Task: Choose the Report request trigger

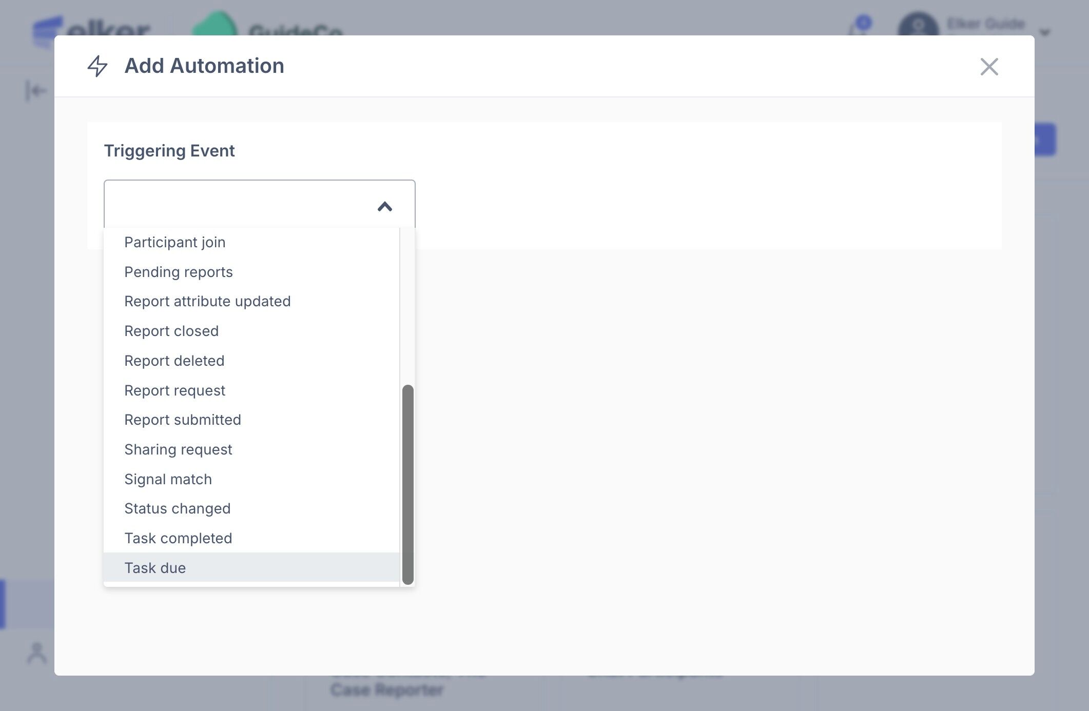Action: click(x=174, y=390)
